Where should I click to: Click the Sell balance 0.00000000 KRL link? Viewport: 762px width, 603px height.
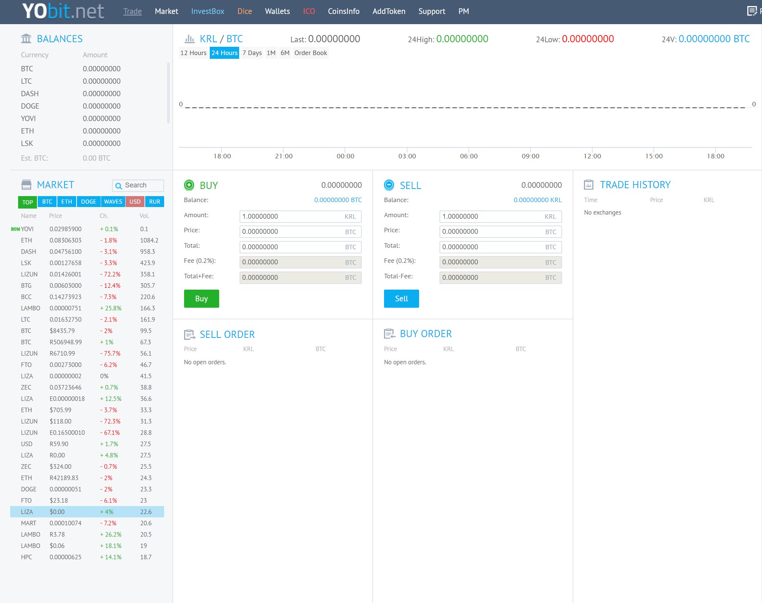pyautogui.click(x=538, y=200)
